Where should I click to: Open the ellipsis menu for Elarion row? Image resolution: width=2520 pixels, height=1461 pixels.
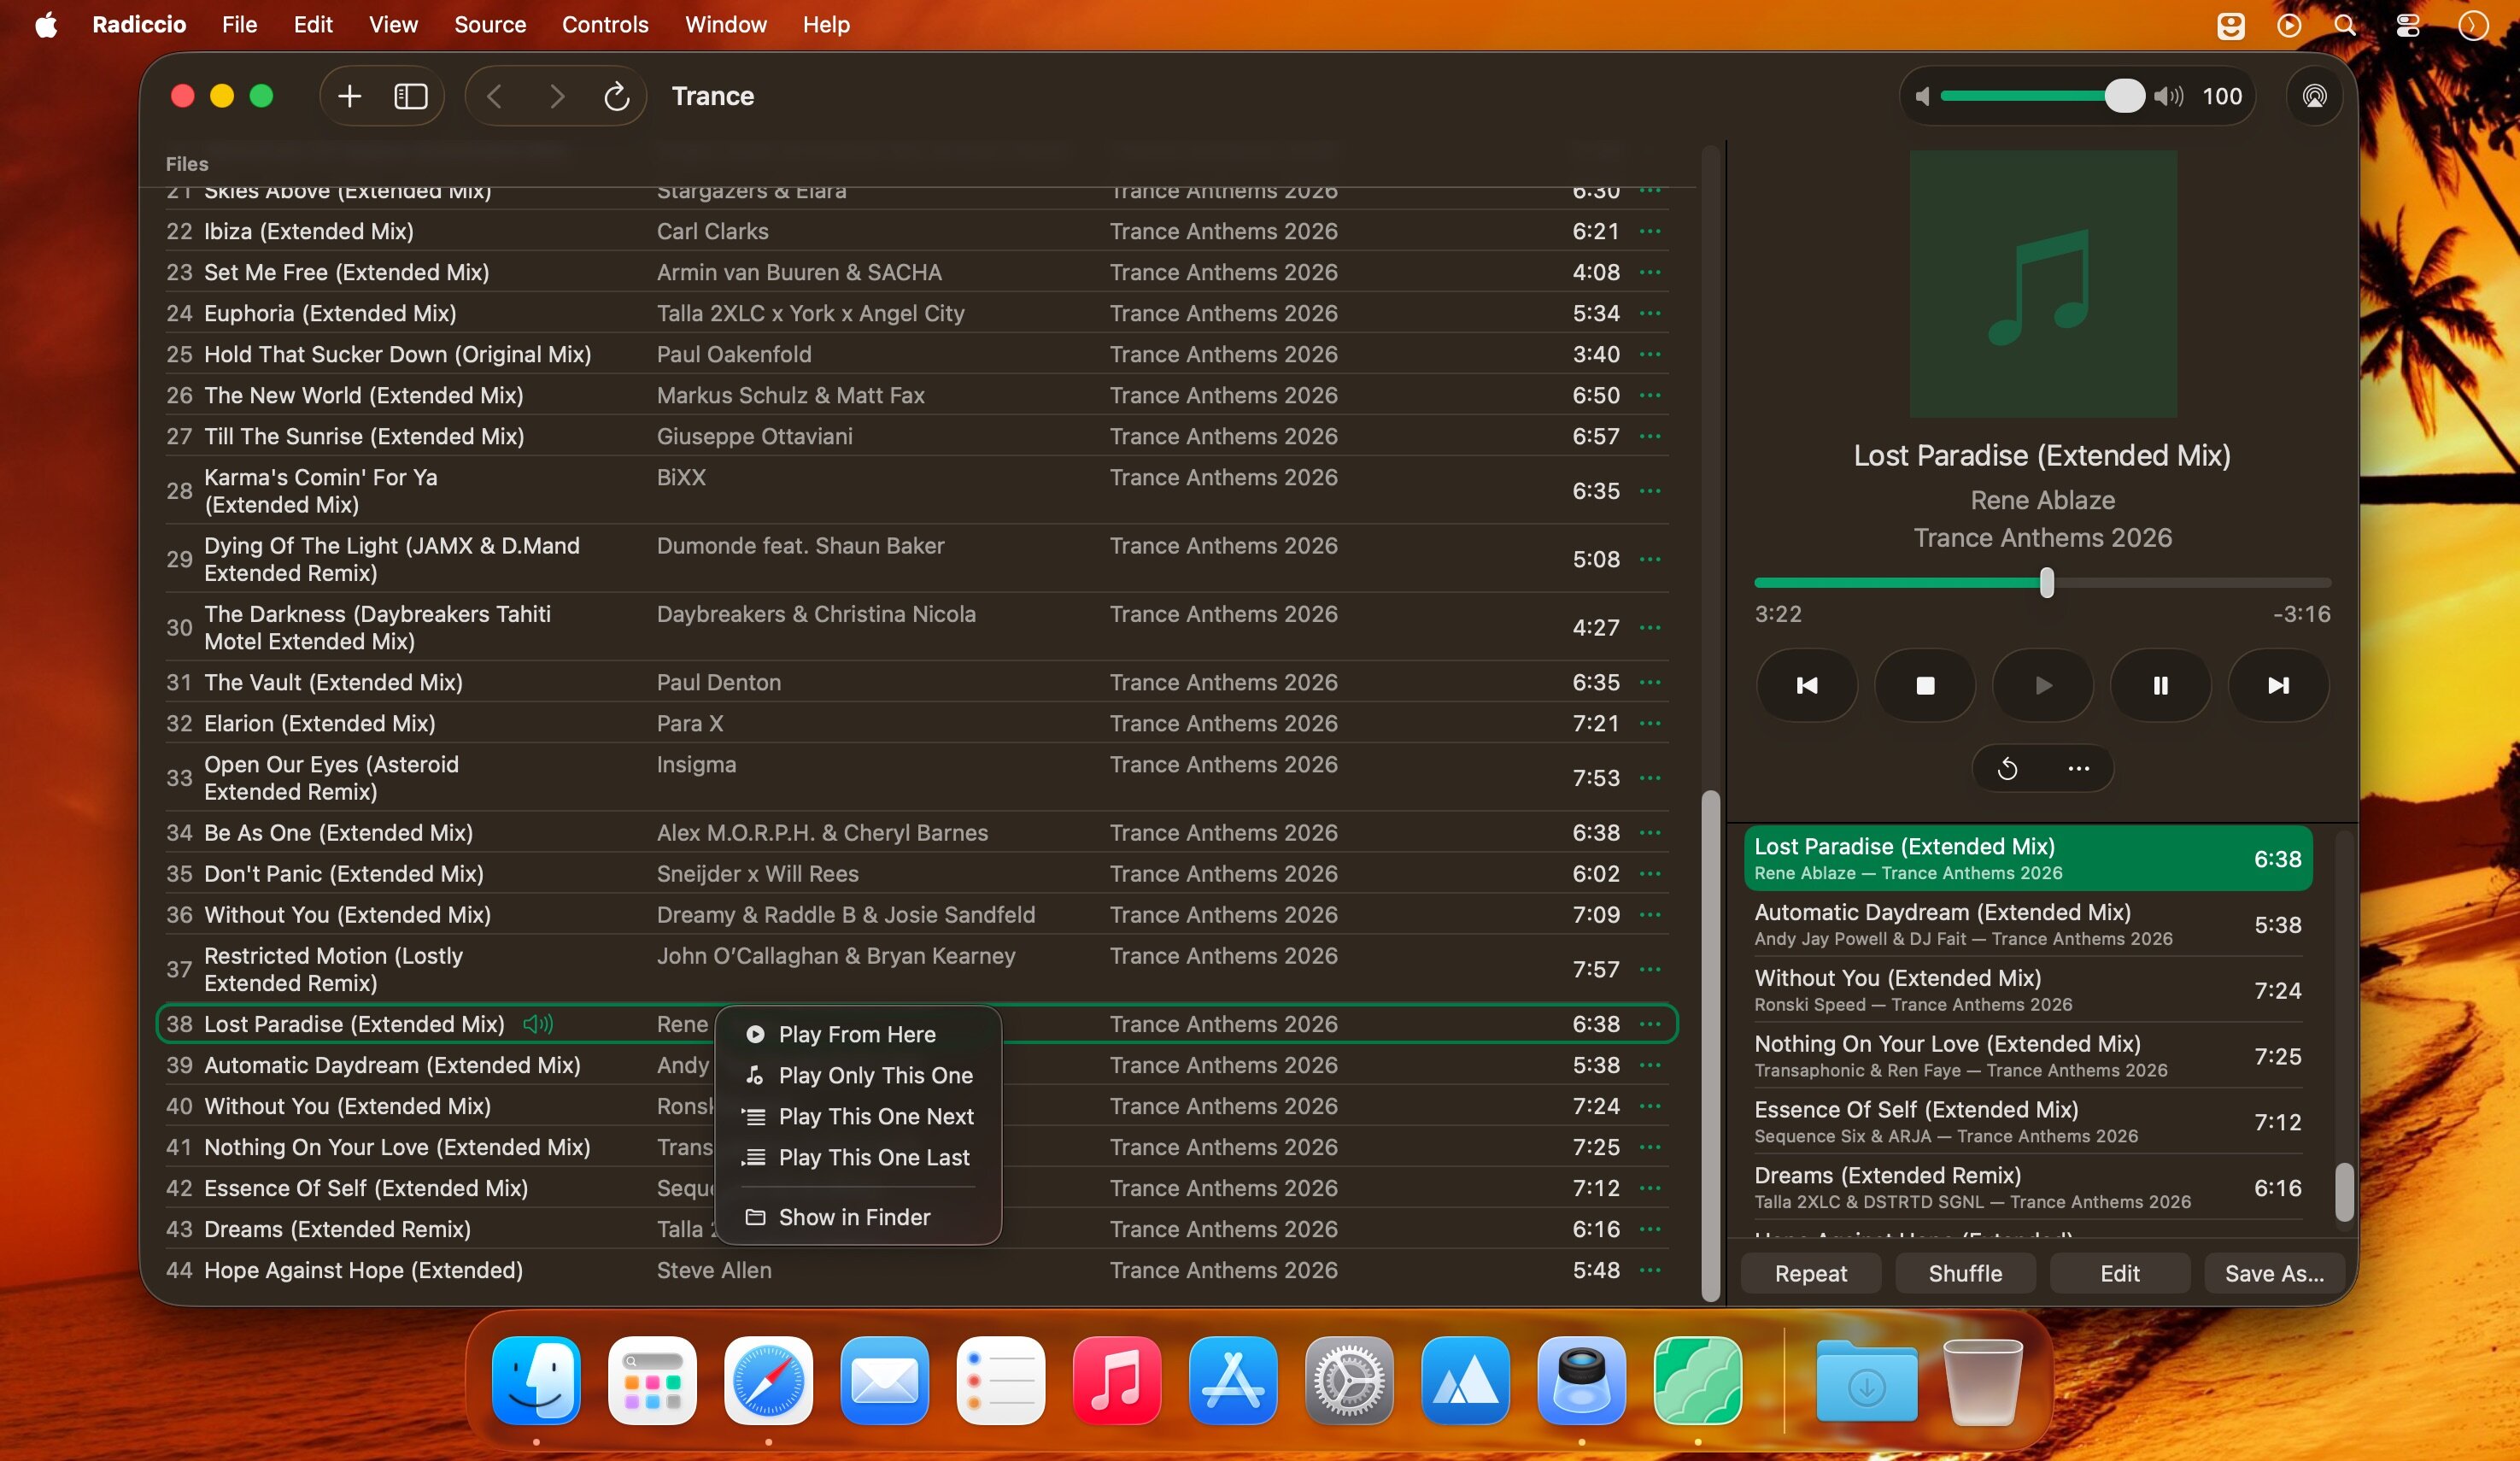coord(1650,723)
